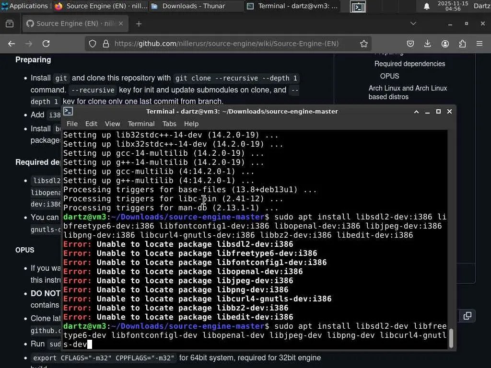This screenshot has width=491, height=368.
Task: Open the terminal Tabs menu
Action: 169,124
